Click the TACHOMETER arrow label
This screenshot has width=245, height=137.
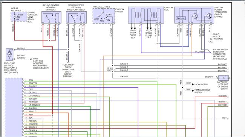pos(201,84)
